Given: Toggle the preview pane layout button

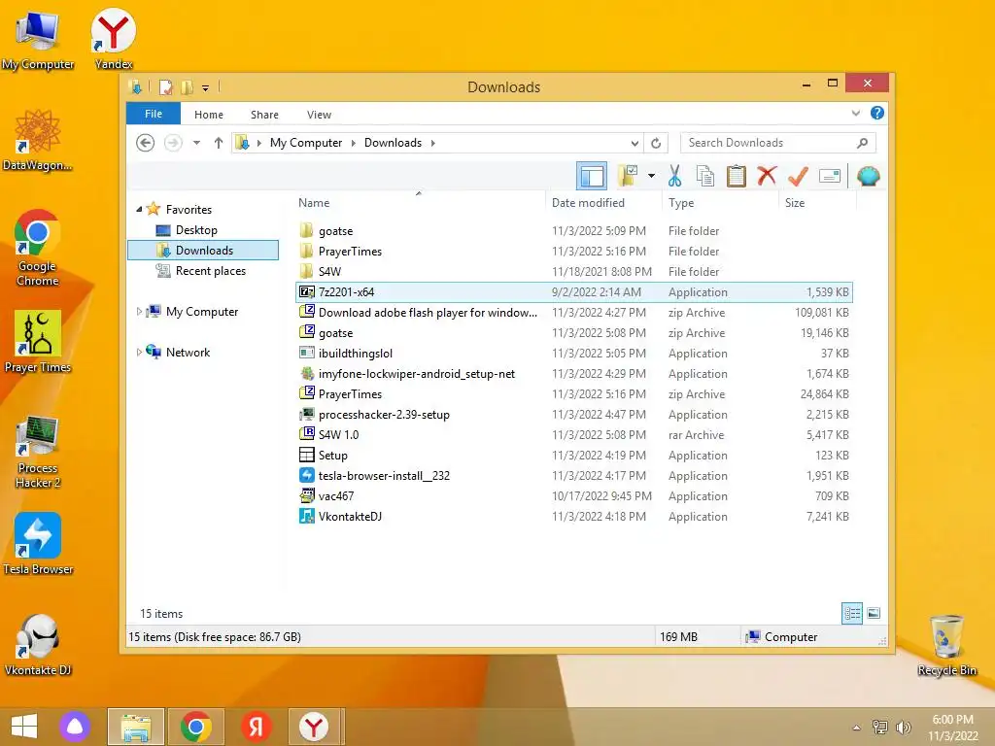Looking at the screenshot, I should tap(592, 177).
